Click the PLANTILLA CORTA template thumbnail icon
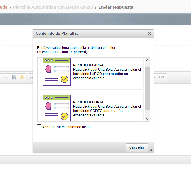The width and height of the screenshot is (191, 175). (57, 108)
